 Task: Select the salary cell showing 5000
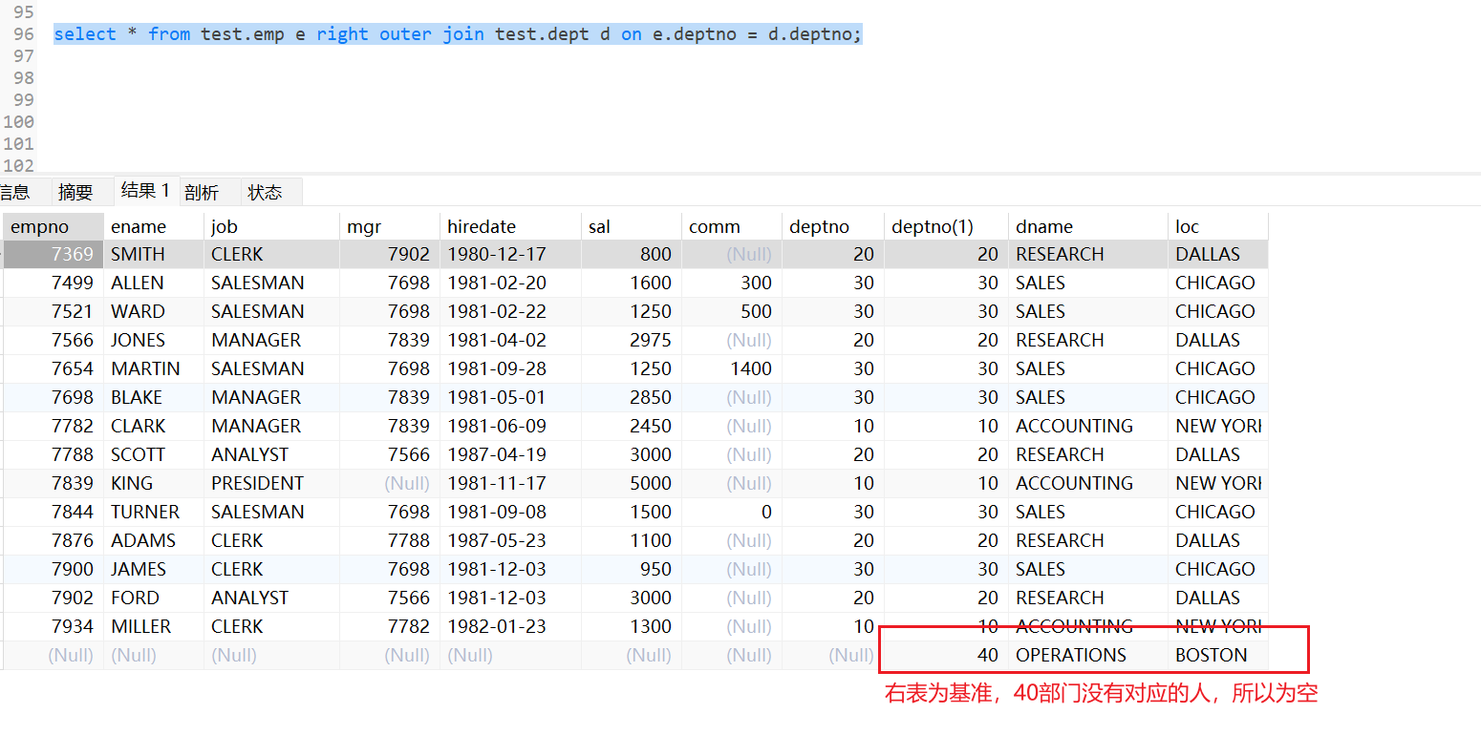point(650,484)
